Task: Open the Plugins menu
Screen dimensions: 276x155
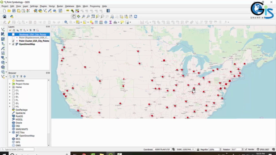Action: 43,6
